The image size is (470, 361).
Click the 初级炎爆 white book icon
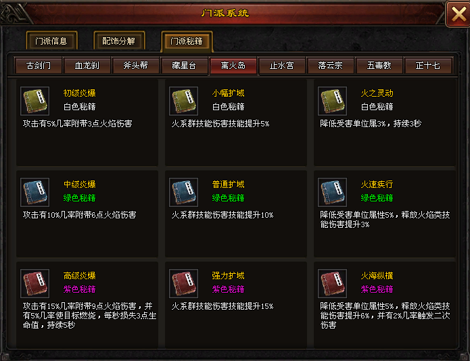(34, 101)
